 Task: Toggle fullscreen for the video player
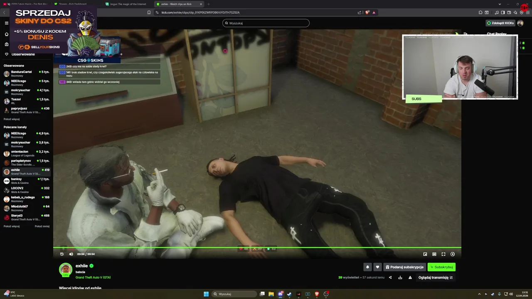443,254
